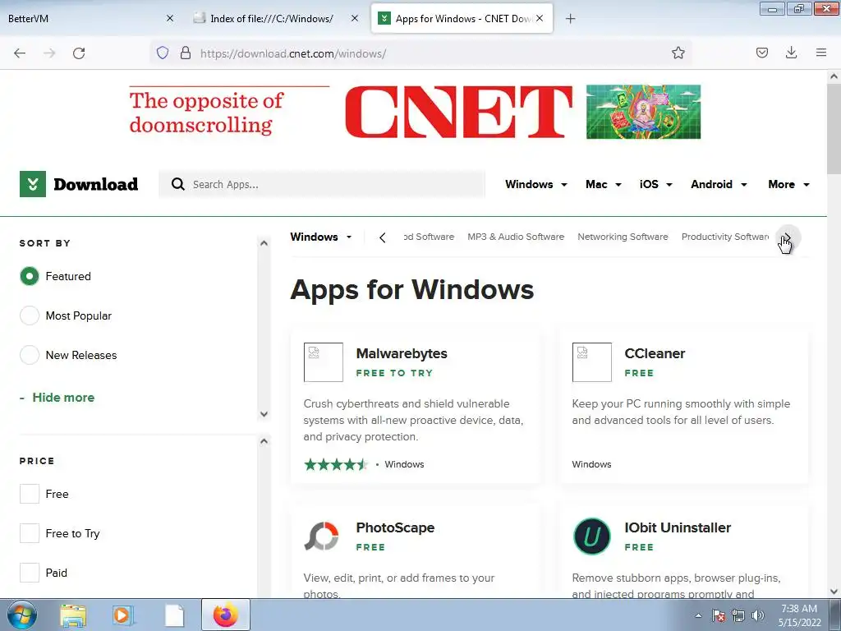Collapse sort options with Hide more
The height and width of the screenshot is (631, 841).
(57, 397)
